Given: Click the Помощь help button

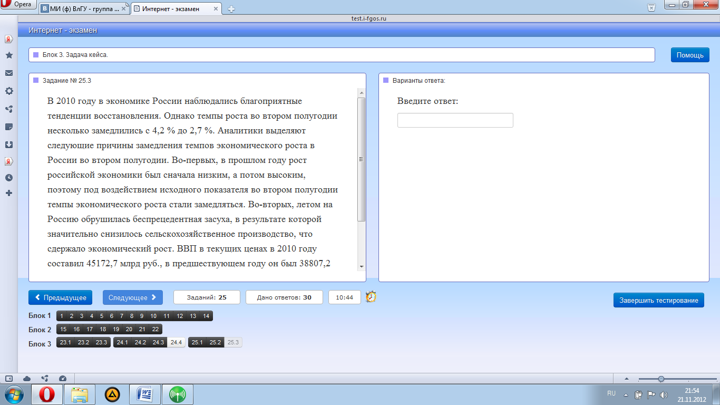Looking at the screenshot, I should coord(690,55).
